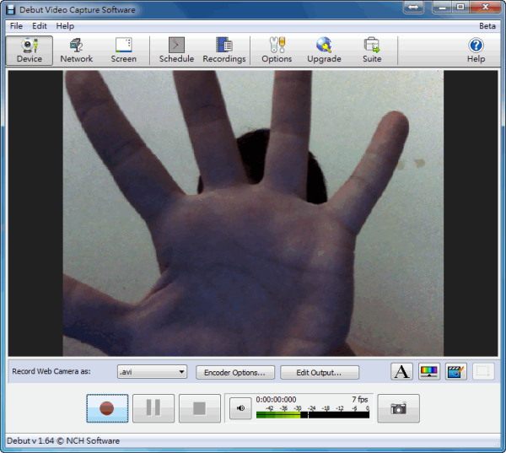Stop the recording
This screenshot has height=453, width=506.
[x=200, y=408]
